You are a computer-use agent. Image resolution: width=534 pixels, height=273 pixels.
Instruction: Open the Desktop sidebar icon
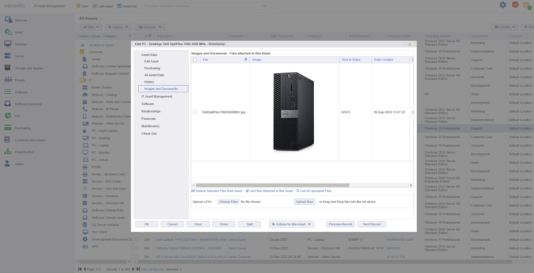pos(8,44)
